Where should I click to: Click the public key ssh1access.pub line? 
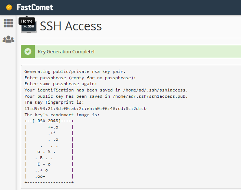106,96
